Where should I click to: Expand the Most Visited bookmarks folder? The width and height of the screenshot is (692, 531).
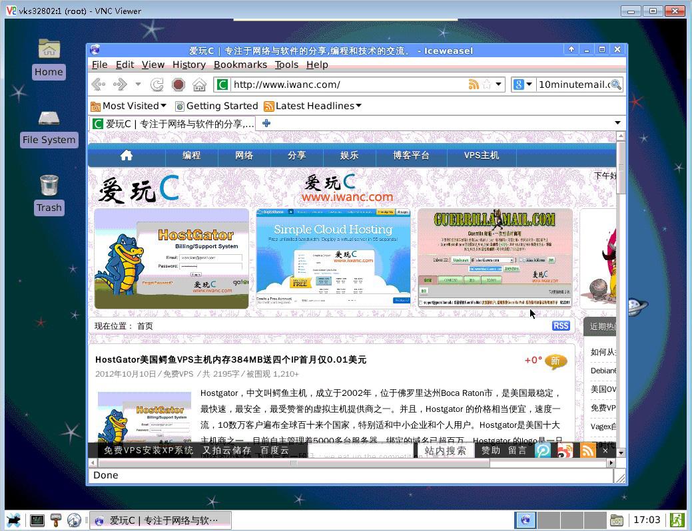tap(129, 106)
